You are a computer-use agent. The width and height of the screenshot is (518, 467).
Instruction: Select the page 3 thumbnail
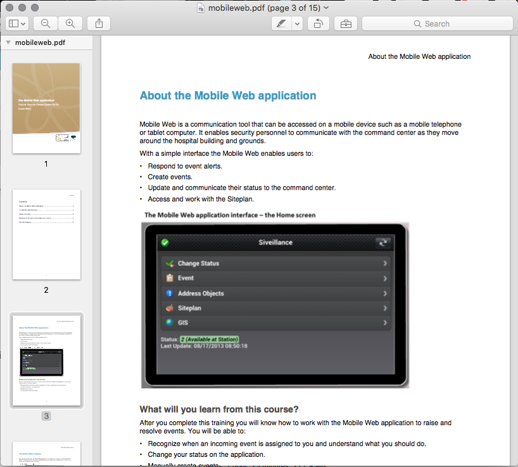click(46, 360)
